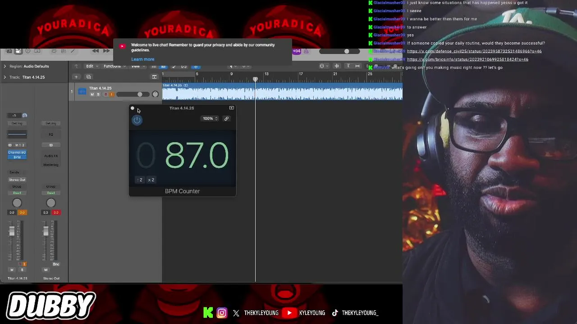Screen dimensions: 577x324
Task: Close the BPM Counter plugin window
Action: tap(132, 108)
